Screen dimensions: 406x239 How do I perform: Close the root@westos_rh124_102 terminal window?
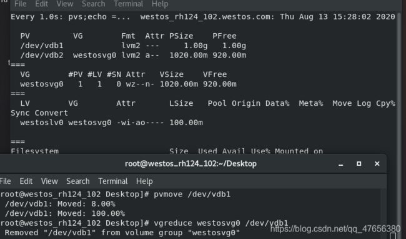[377, 164]
